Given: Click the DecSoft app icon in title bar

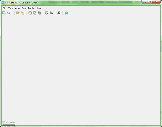Looking at the screenshot, I should click(x=3, y=2).
